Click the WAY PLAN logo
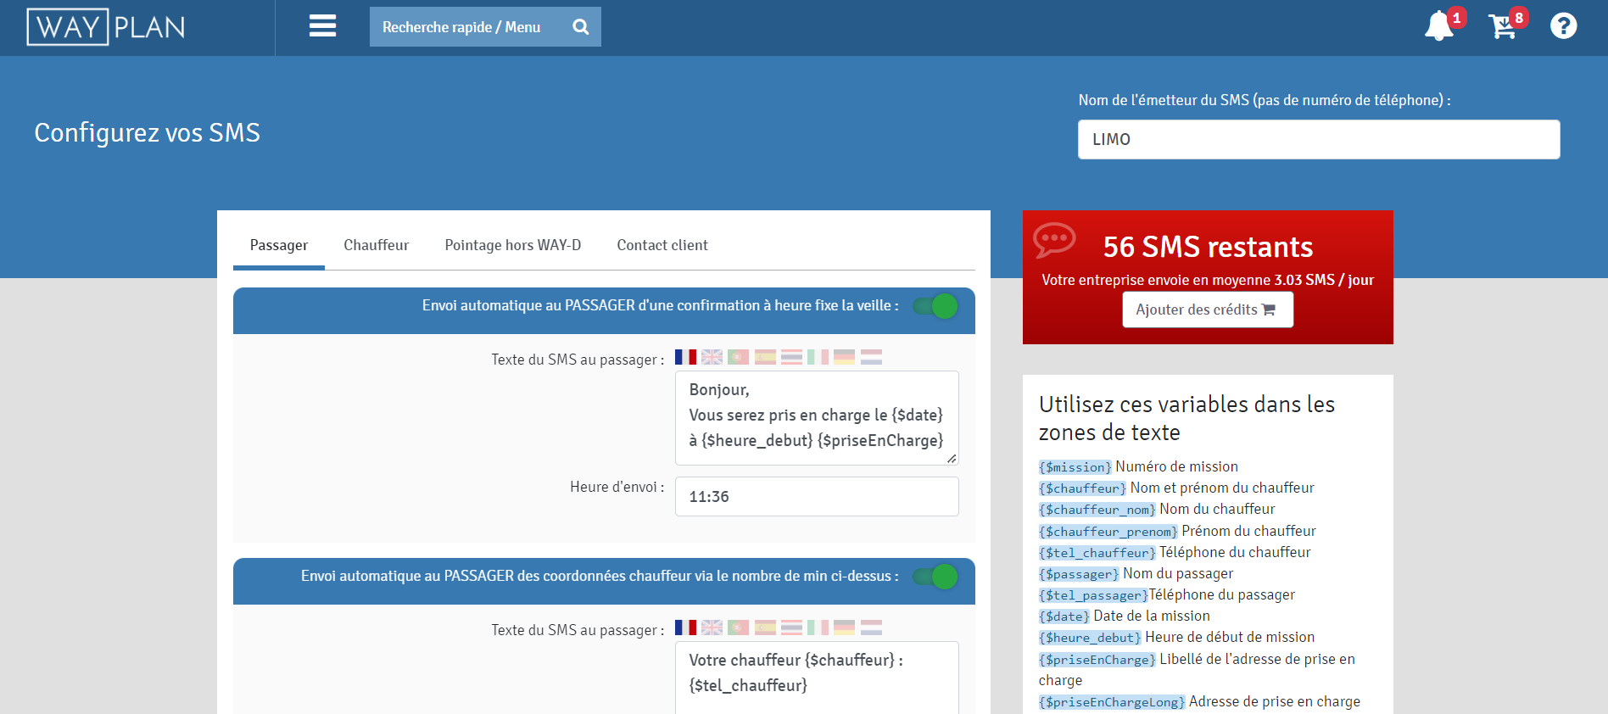Image resolution: width=1608 pixels, height=714 pixels. tap(107, 27)
